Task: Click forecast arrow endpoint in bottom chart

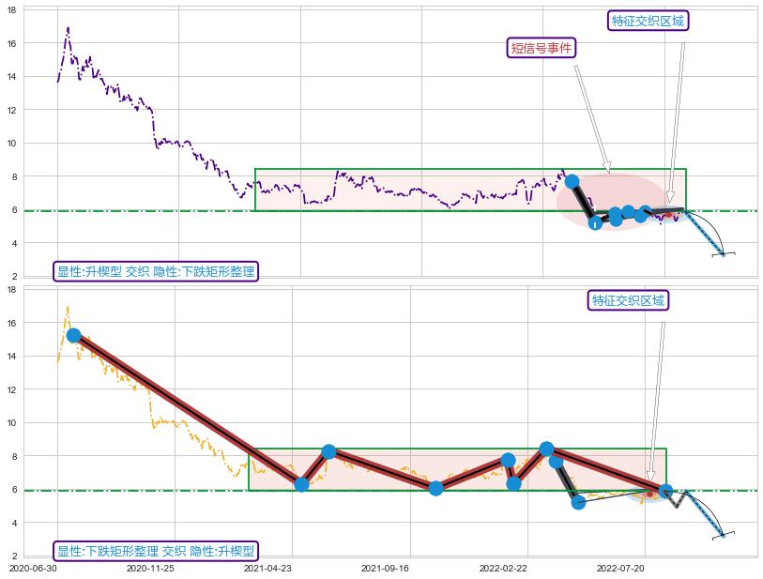Action: pos(723,535)
